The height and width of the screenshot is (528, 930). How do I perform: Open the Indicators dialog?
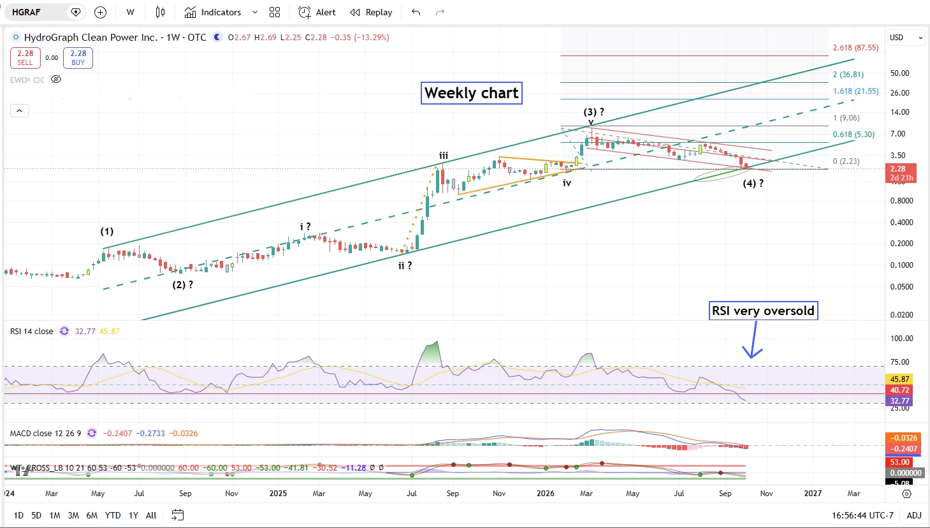213,12
